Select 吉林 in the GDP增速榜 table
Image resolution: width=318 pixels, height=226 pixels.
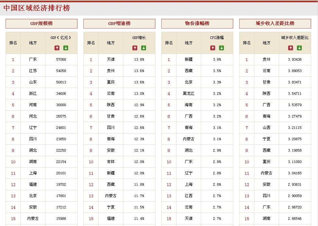pyautogui.click(x=111, y=162)
